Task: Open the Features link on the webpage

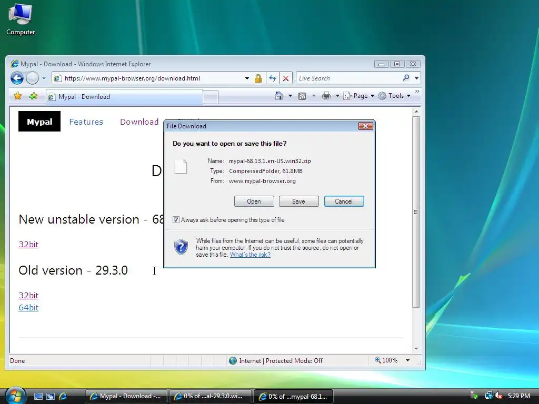Action: [x=86, y=122]
